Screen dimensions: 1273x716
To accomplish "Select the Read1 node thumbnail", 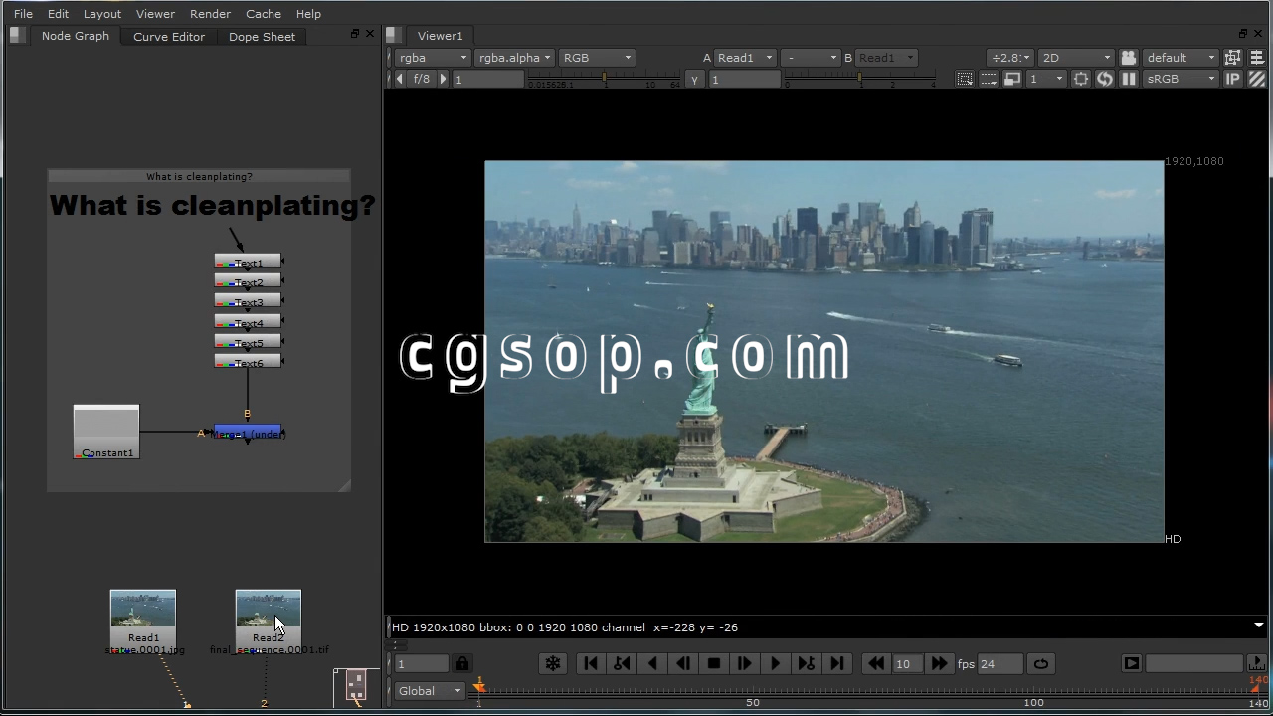I will 143,610.
